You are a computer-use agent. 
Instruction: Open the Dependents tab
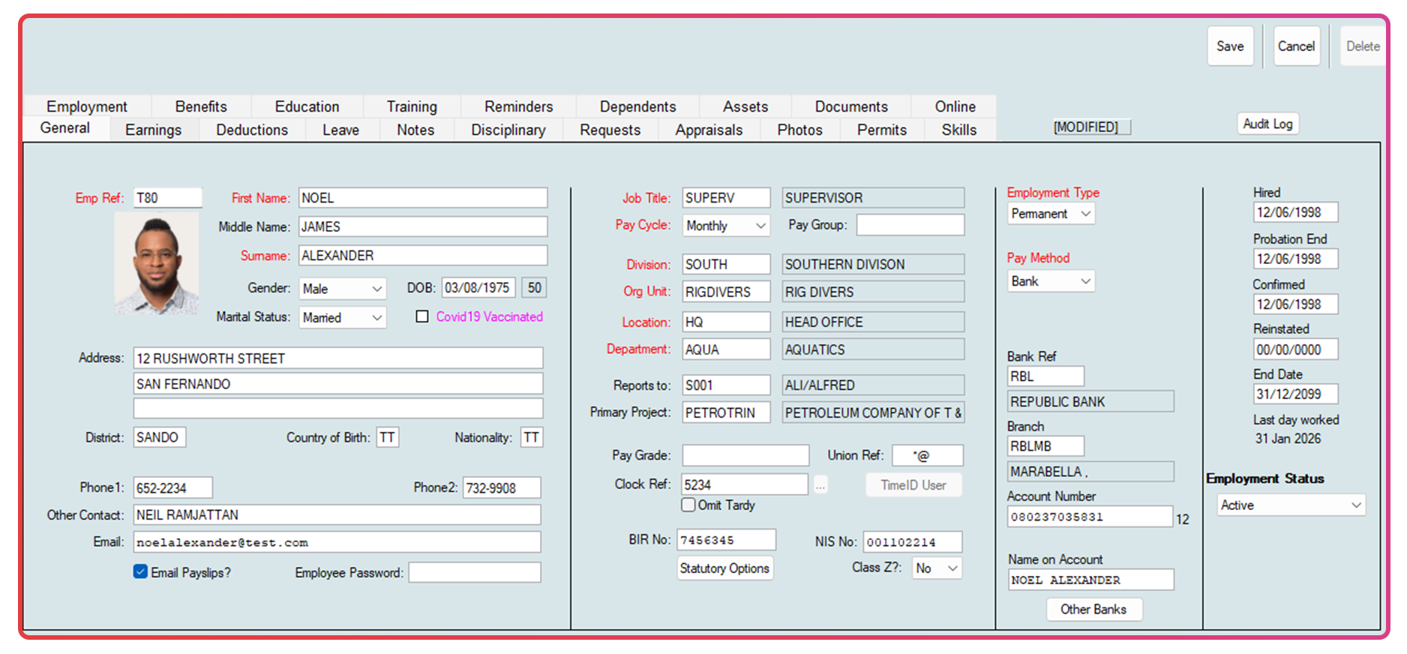coord(637,106)
